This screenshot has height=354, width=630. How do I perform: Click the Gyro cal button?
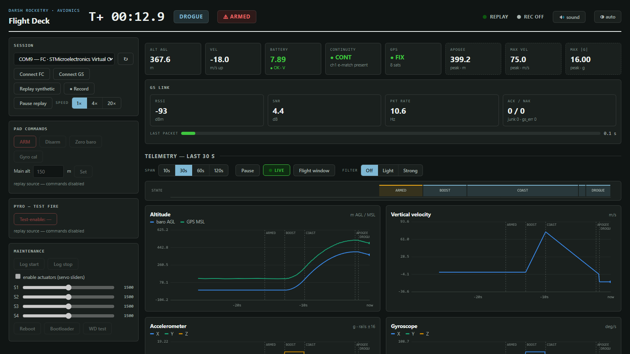pos(28,157)
